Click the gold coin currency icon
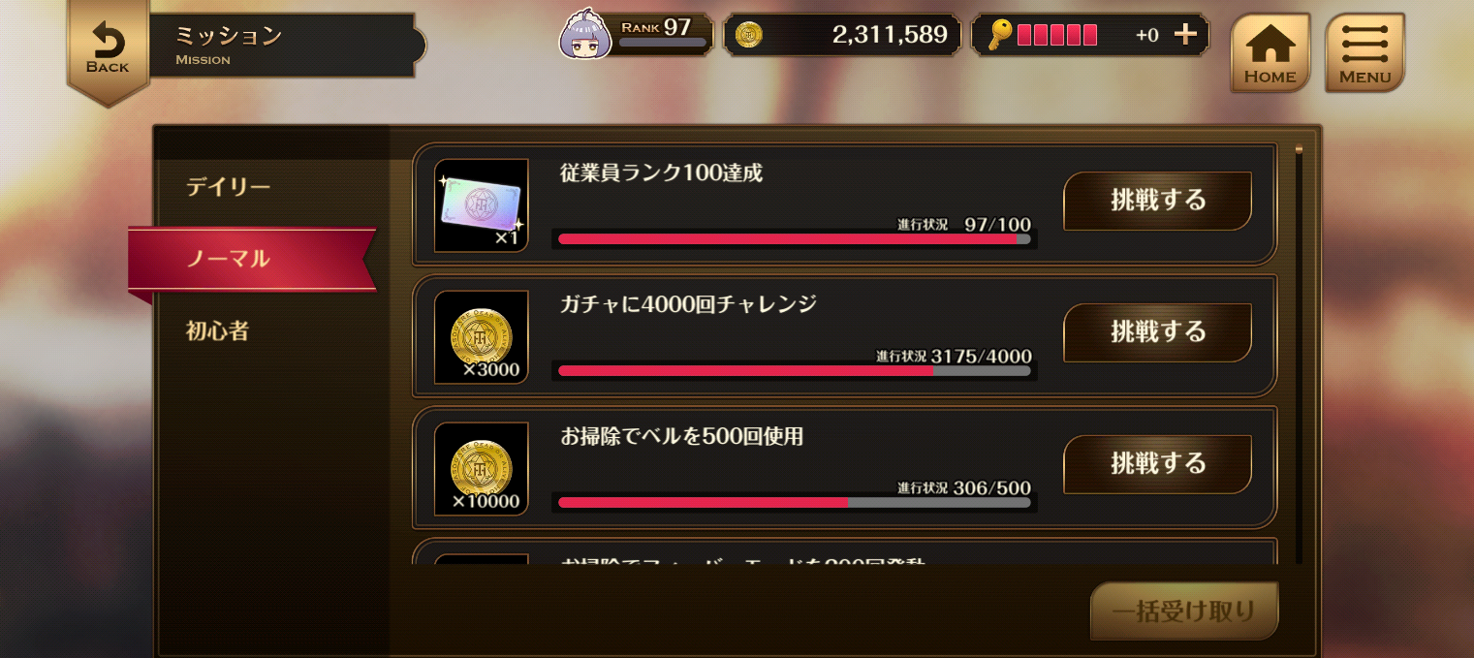This screenshot has height=658, width=1474. [x=749, y=35]
